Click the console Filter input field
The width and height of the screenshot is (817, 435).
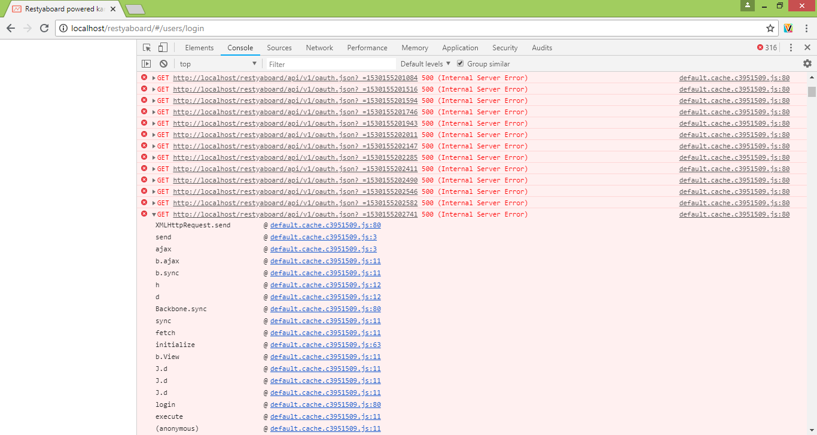point(329,63)
